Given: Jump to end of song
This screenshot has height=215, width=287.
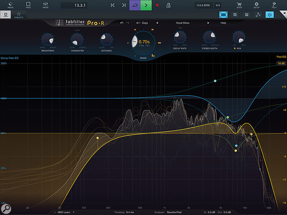Looking at the screenshot, I should [x=124, y=5].
